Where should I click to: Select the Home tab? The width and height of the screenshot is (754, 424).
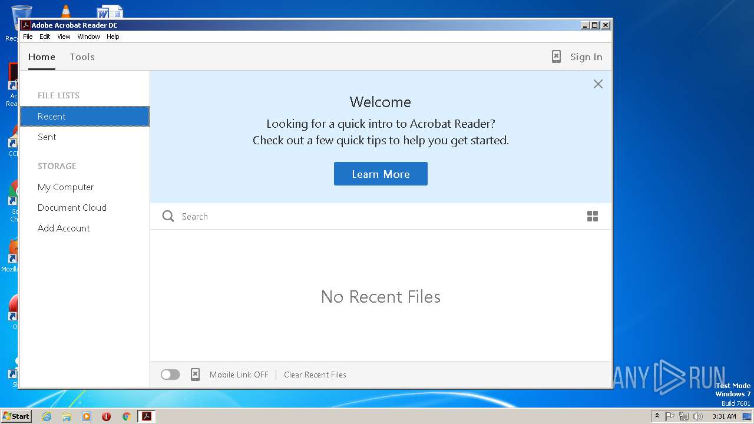coord(42,57)
